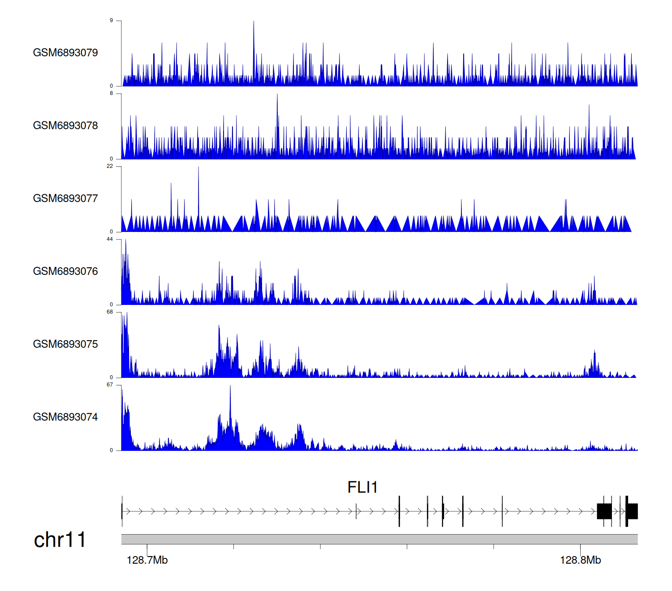Click the GSM6893075 track label

(x=65, y=344)
